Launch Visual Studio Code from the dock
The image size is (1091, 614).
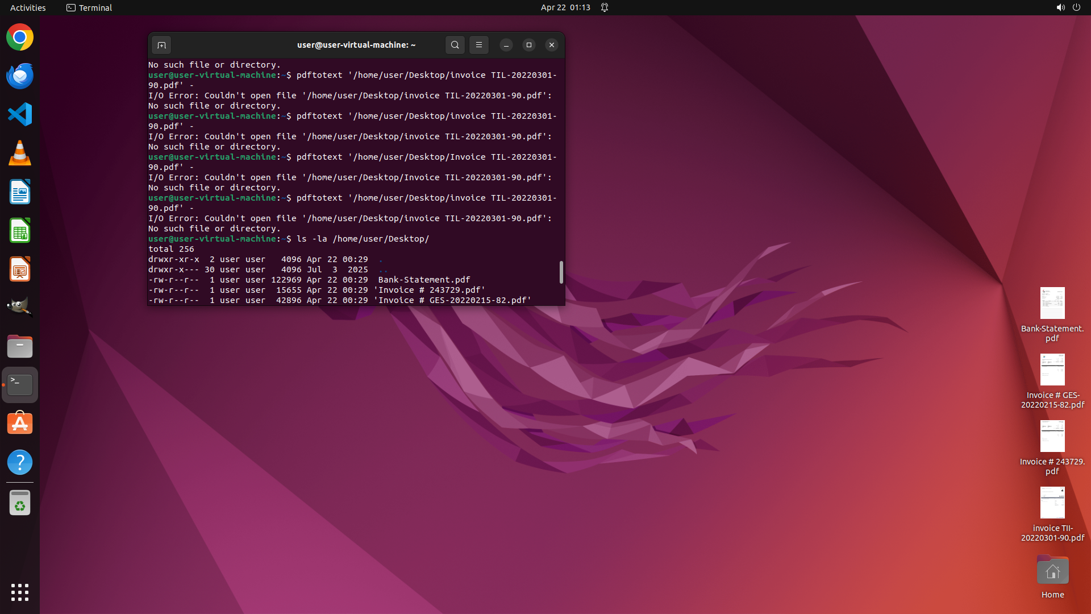coord(20,115)
